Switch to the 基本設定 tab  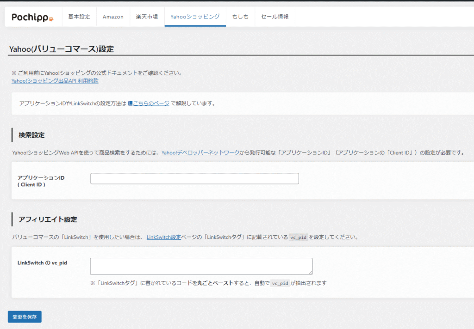[x=79, y=17]
